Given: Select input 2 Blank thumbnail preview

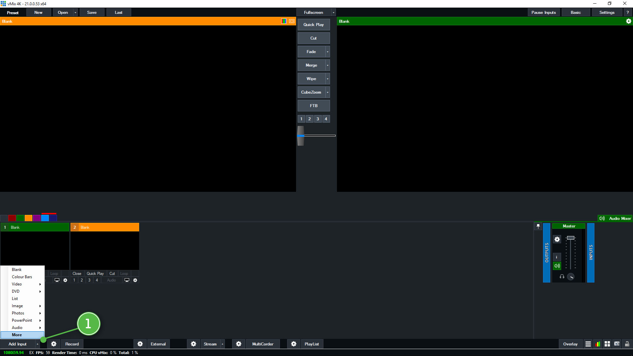Looking at the screenshot, I should pyautogui.click(x=105, y=251).
